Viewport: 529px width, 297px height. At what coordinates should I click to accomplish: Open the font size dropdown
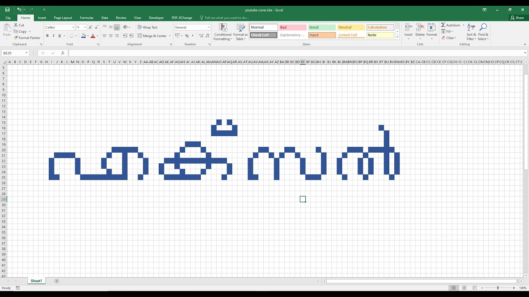tap(85, 27)
